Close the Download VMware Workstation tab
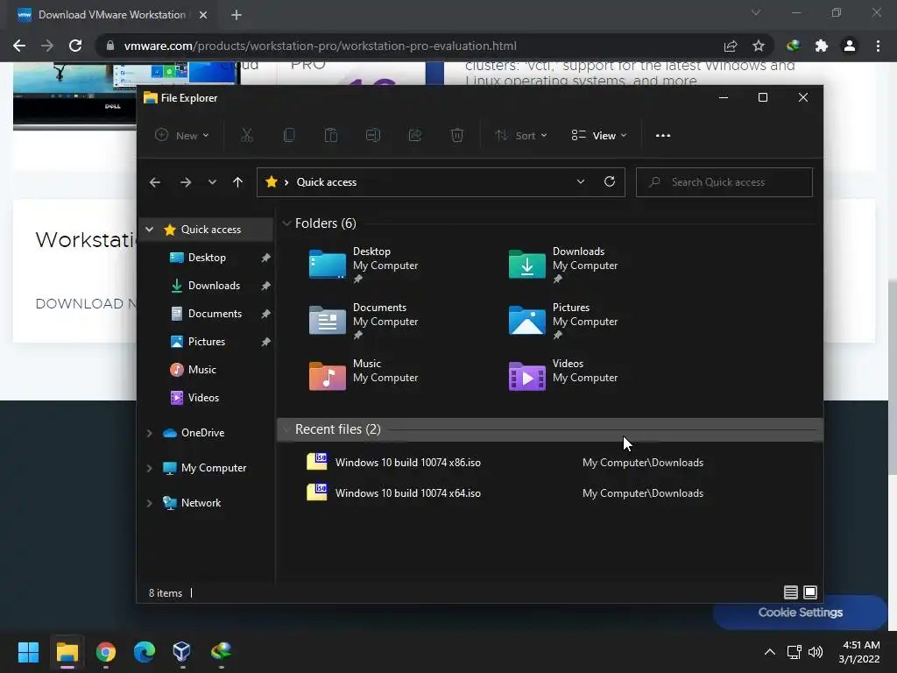897x673 pixels. (x=203, y=15)
